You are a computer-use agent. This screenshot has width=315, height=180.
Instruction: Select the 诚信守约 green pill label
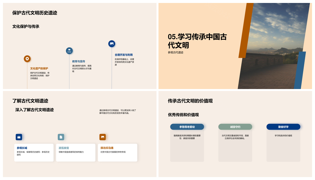click(235, 127)
